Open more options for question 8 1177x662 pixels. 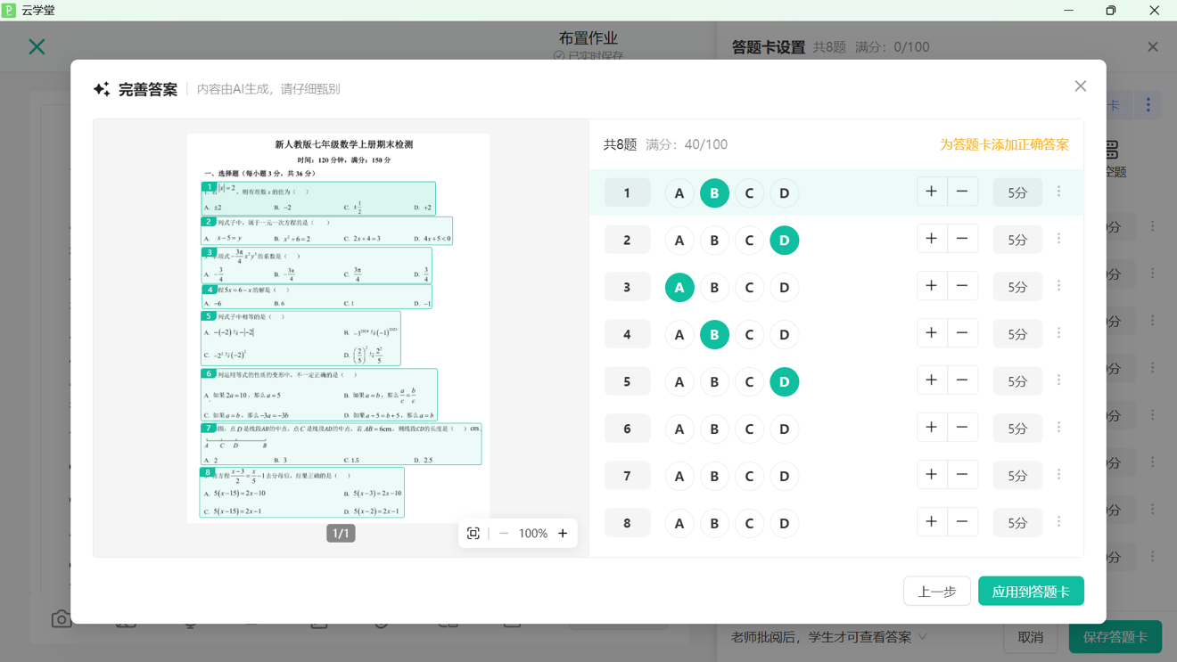click(1059, 522)
